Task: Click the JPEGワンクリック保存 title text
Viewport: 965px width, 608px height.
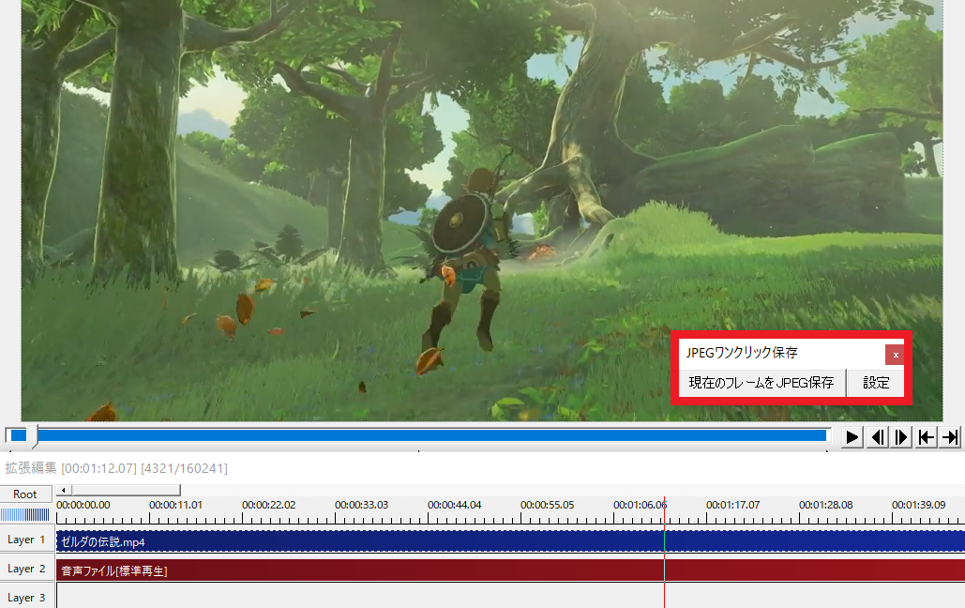Action: coord(742,353)
